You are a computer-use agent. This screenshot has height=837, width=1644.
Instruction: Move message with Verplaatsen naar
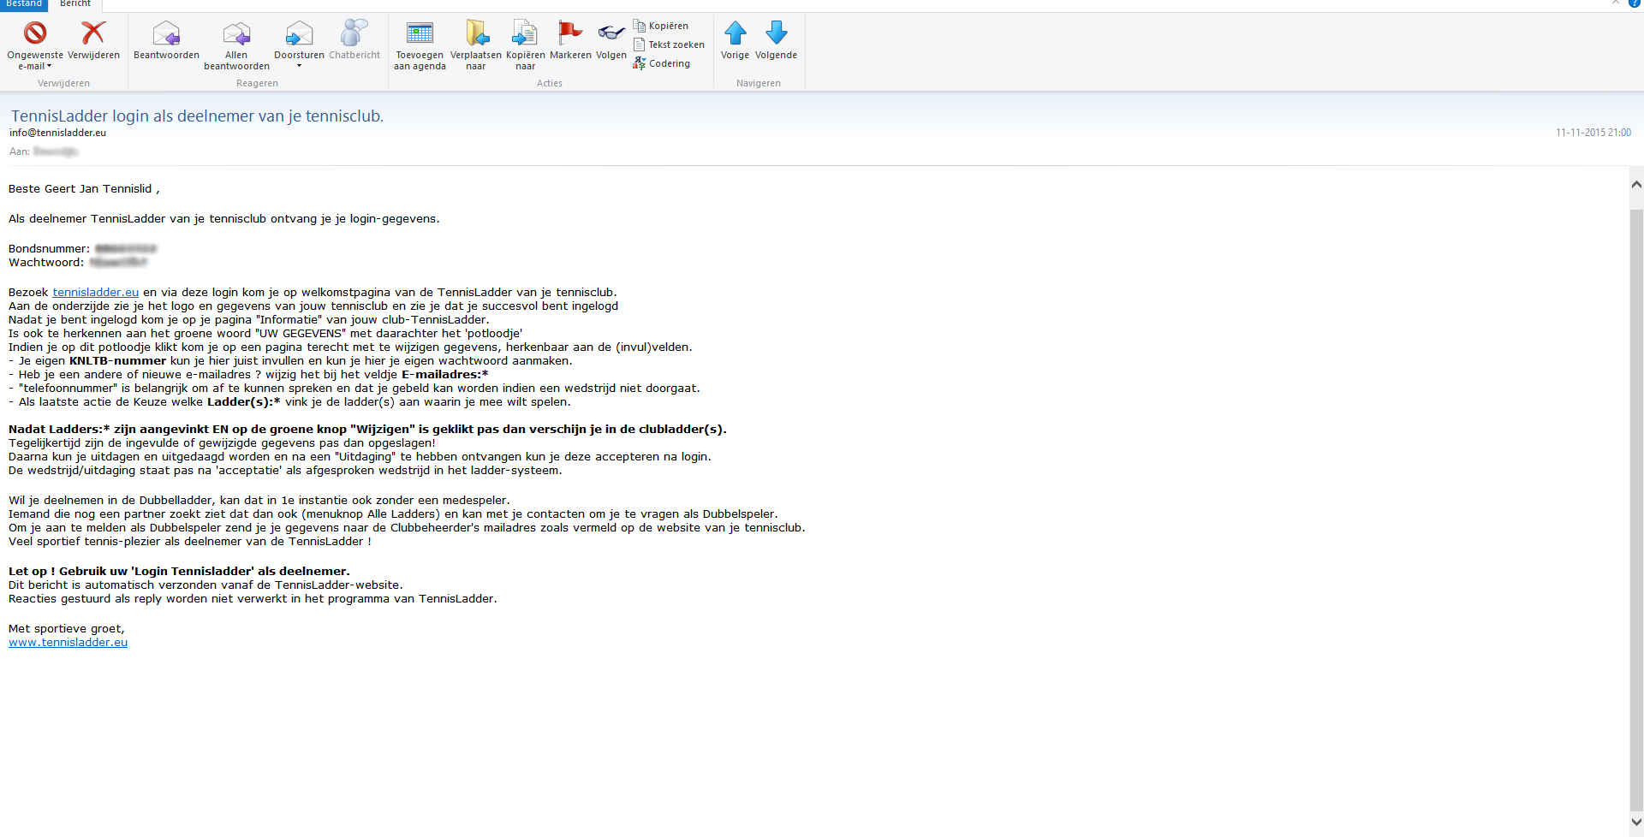476,45
